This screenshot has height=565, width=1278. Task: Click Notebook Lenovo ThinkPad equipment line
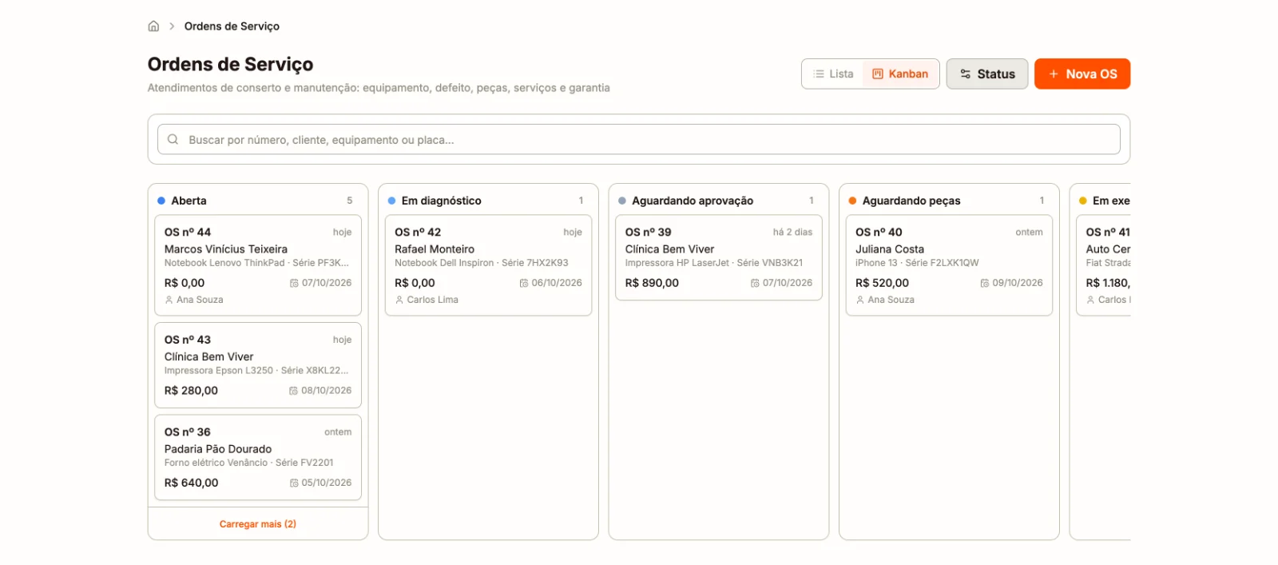click(x=256, y=263)
